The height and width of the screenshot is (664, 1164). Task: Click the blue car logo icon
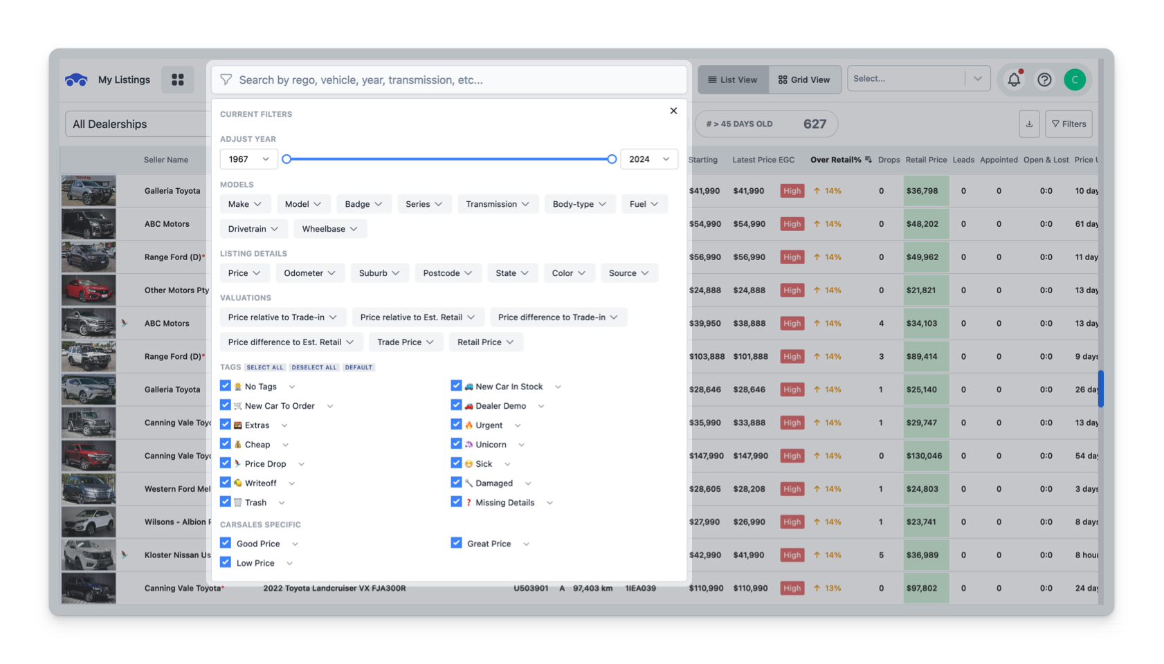click(x=76, y=80)
